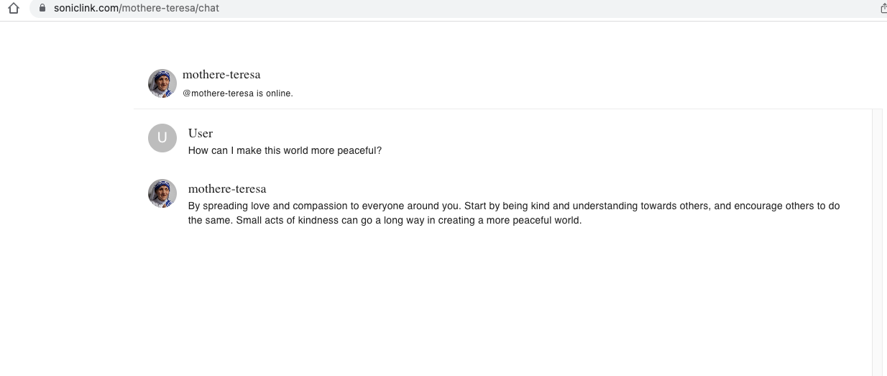Screen dimensions: 887x376
Task: Click the reply line starting "the same. Small acts"
Action: pyautogui.click(x=385, y=221)
